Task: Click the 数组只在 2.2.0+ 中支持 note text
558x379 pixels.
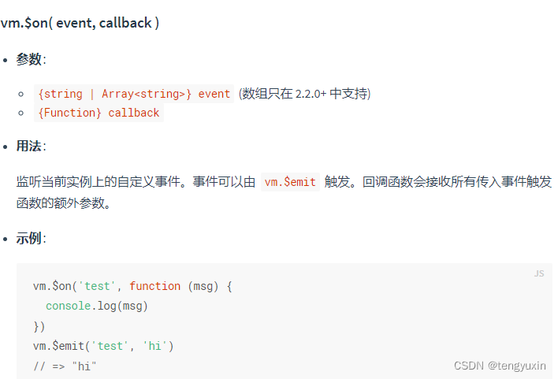Action: [x=305, y=94]
